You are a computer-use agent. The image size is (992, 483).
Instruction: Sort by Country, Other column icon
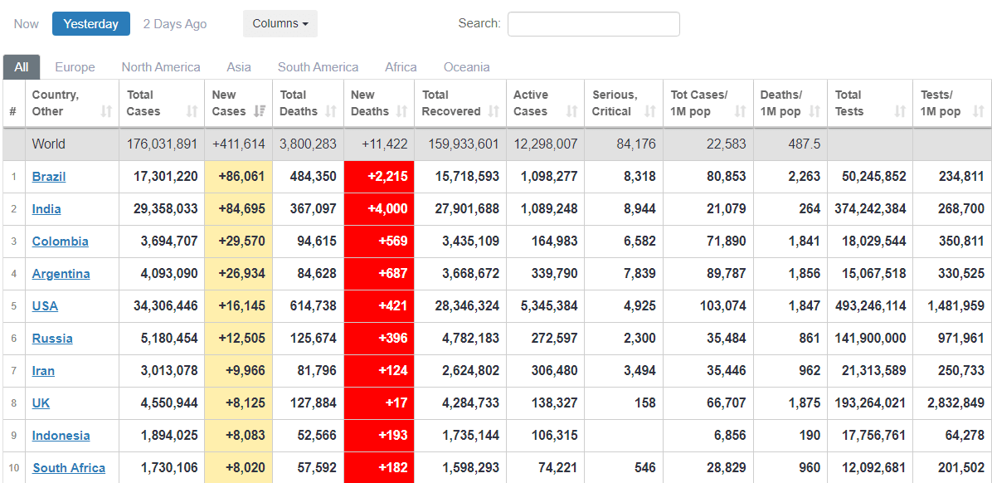(106, 111)
